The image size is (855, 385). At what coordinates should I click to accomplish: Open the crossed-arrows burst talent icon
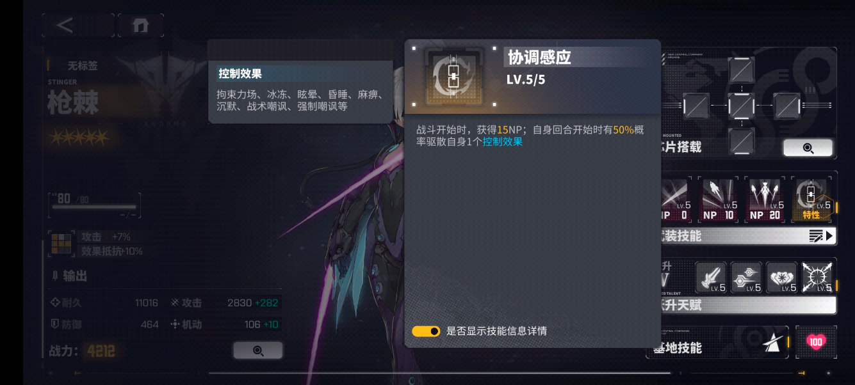pyautogui.click(x=817, y=278)
